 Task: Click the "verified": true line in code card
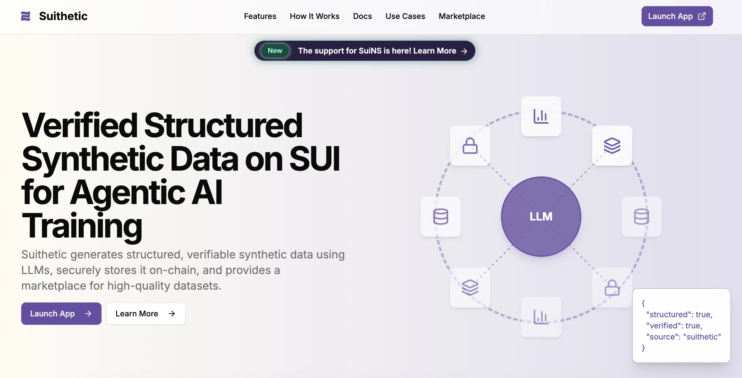[x=674, y=326]
